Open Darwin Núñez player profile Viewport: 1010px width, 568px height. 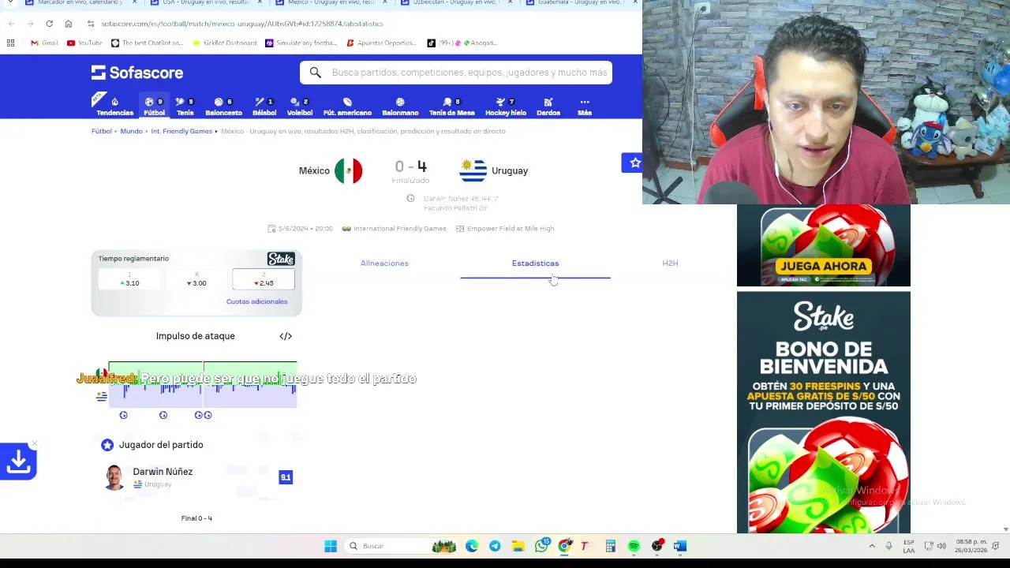click(x=163, y=472)
